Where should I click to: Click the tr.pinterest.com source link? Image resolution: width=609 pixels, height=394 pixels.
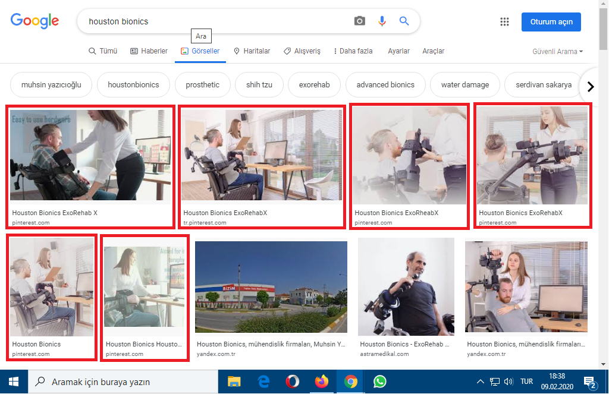point(205,223)
